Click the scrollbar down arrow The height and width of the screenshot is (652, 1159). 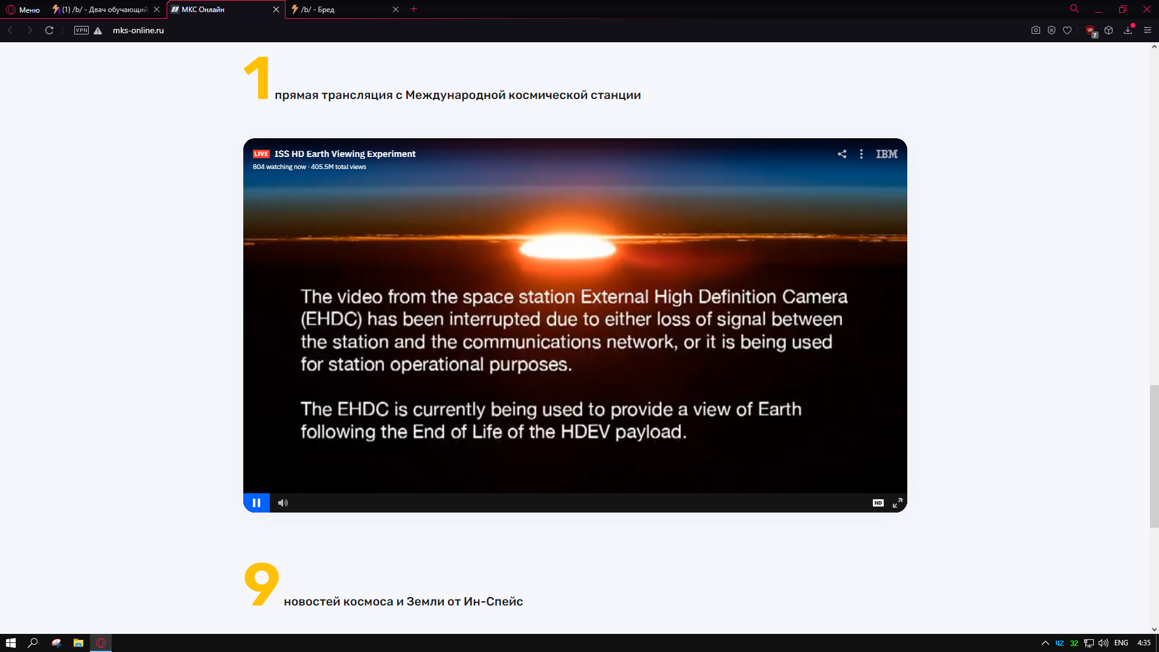coord(1154,629)
